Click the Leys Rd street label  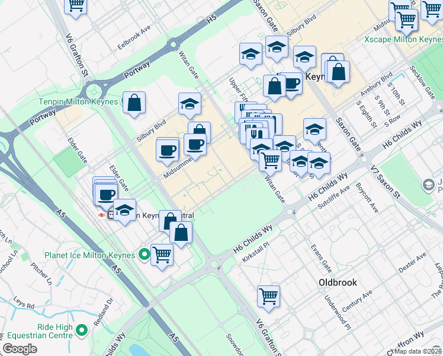click(x=24, y=303)
